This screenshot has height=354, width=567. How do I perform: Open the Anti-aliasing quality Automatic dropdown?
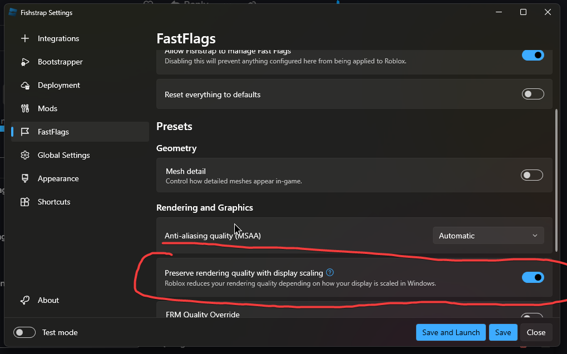pos(488,236)
